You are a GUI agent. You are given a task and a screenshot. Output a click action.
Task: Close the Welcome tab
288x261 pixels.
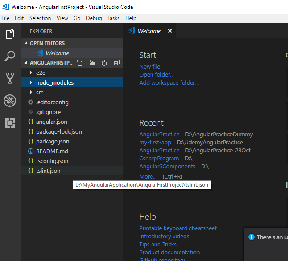(x=170, y=31)
